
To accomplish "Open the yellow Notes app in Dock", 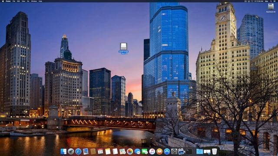I will click(x=108, y=151).
